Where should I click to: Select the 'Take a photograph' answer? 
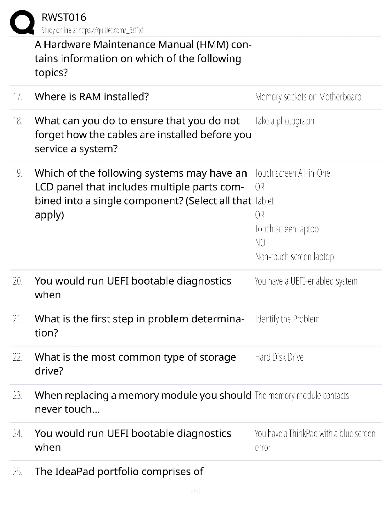point(285,121)
